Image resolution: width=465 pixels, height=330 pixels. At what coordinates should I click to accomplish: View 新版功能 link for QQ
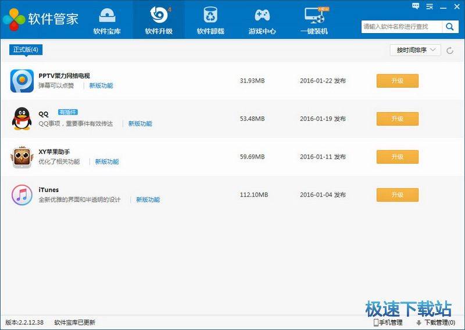click(140, 124)
